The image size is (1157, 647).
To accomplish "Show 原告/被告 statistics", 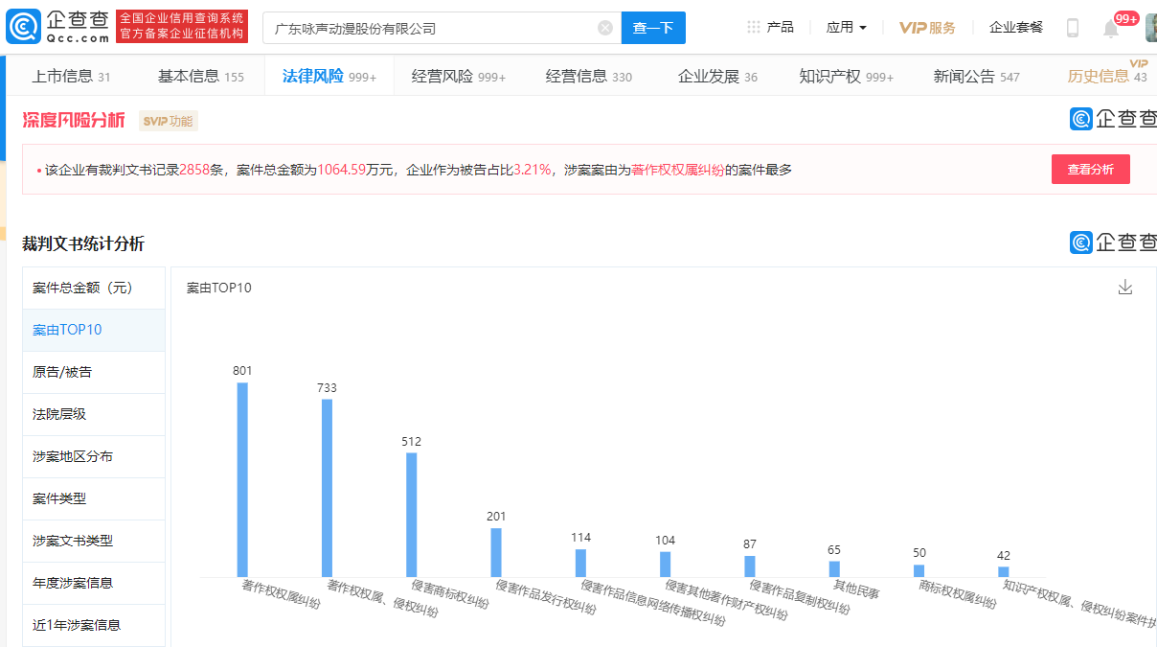I will pos(94,372).
